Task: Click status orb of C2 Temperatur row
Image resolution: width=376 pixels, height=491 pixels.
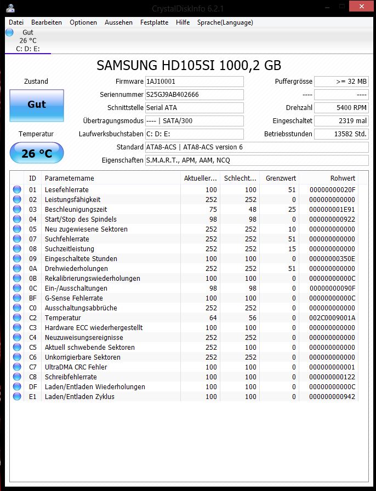Action: (17, 318)
